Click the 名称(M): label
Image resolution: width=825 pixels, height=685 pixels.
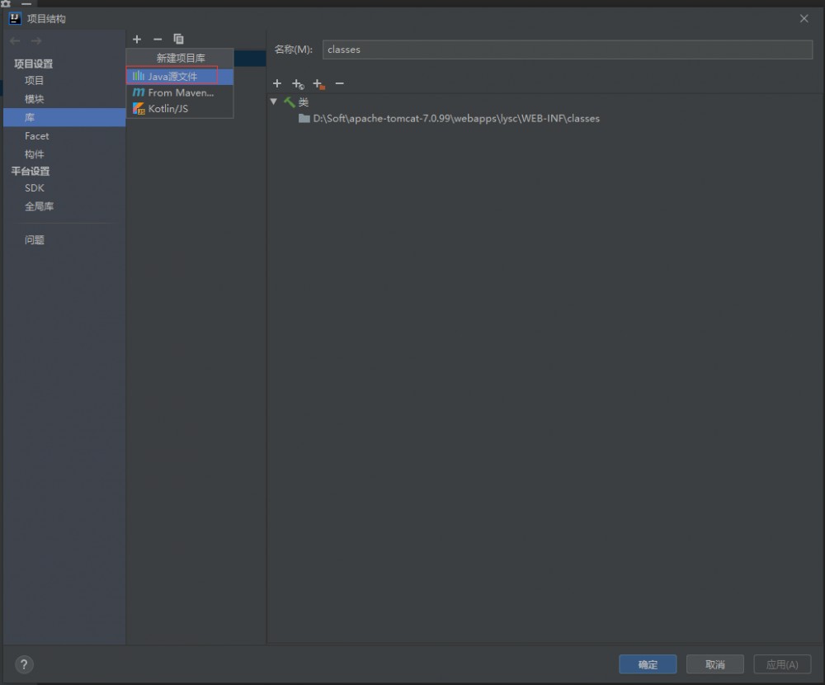(294, 50)
